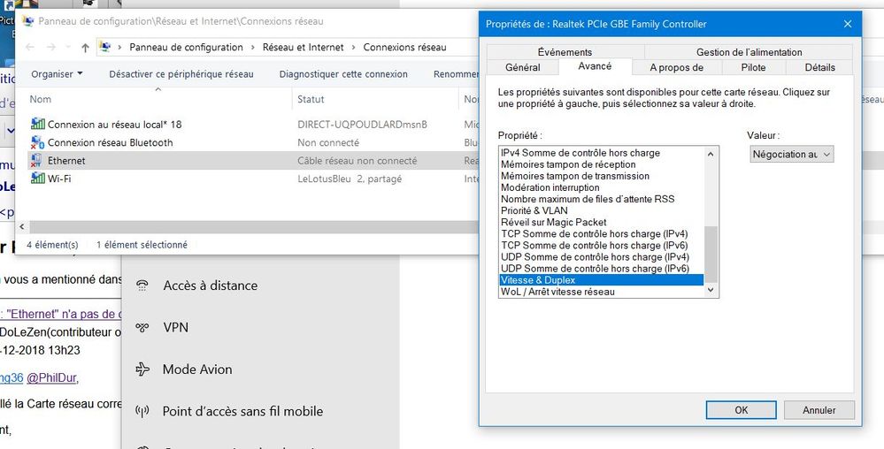Select the Wi-Fi connection icon
This screenshot has width=884, height=449.
click(37, 179)
